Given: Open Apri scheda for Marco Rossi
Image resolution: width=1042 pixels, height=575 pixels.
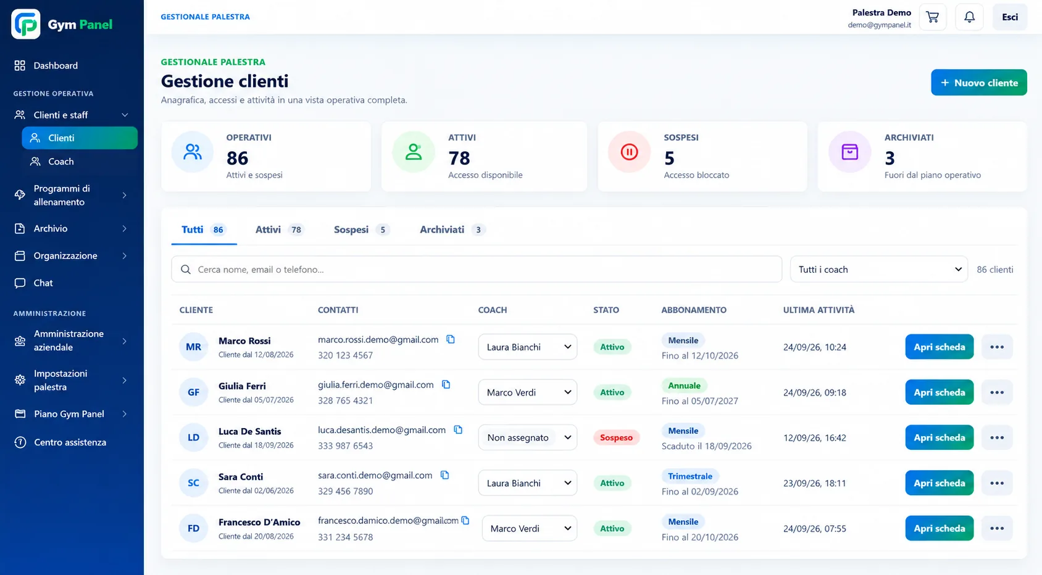Looking at the screenshot, I should 939,347.
